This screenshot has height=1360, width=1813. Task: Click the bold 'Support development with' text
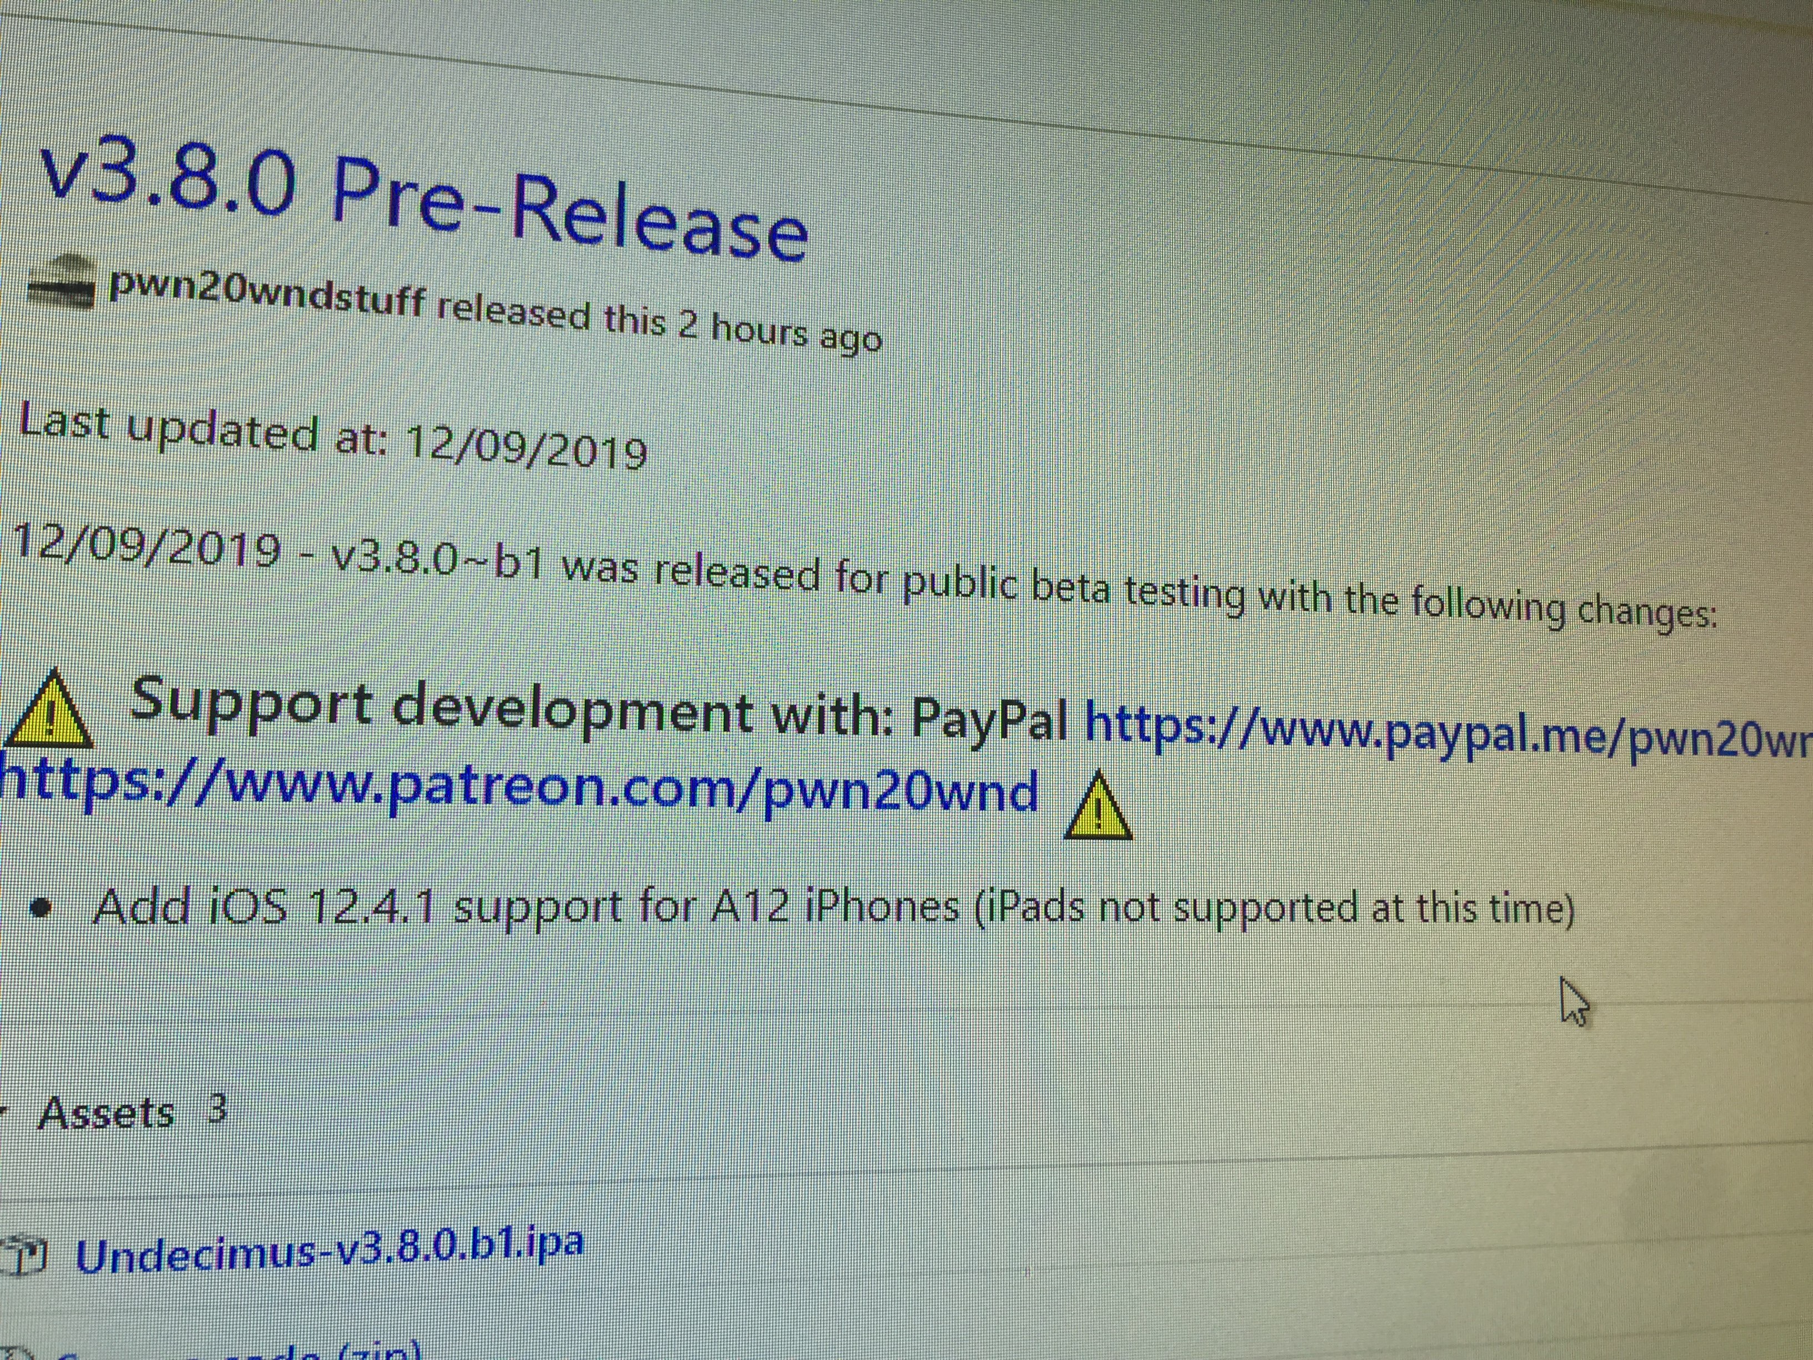(x=512, y=713)
